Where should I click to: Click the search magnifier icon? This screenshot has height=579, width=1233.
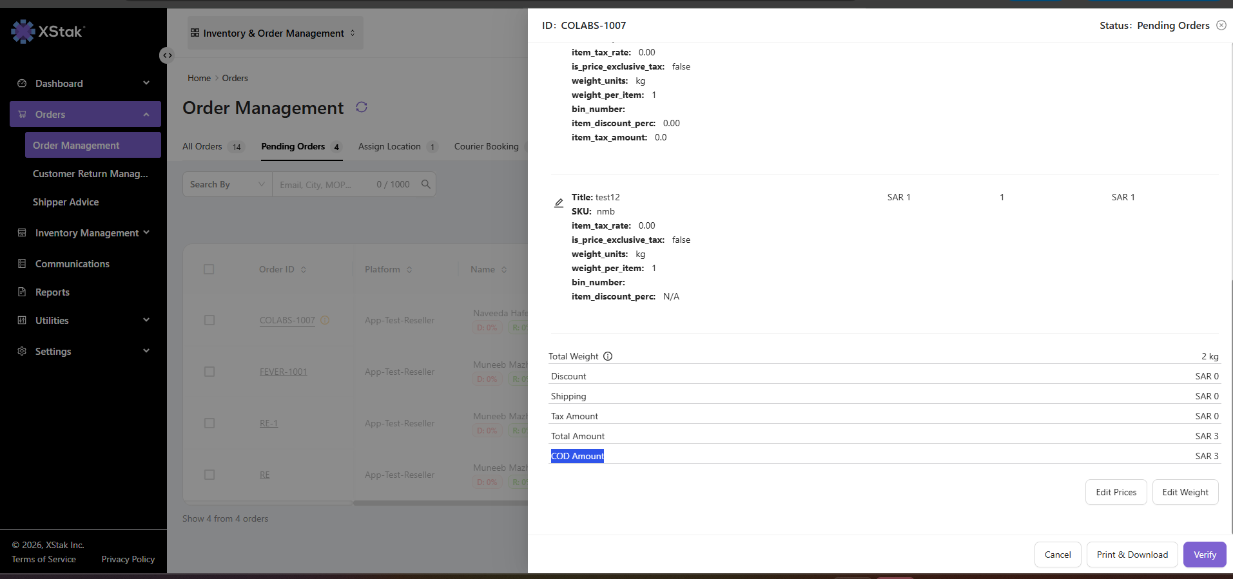click(426, 184)
